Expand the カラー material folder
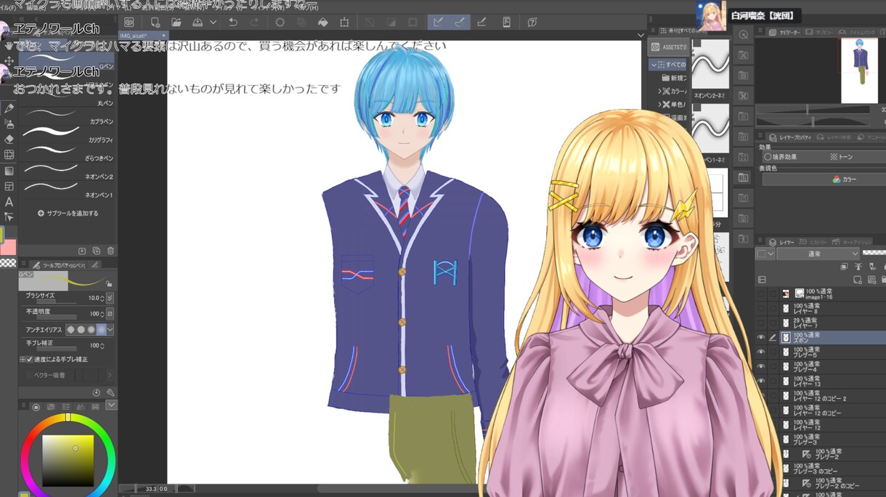This screenshot has width=886, height=497. [659, 92]
